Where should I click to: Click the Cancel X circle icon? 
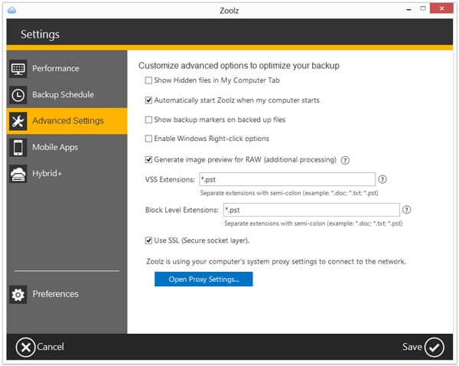[26, 348]
